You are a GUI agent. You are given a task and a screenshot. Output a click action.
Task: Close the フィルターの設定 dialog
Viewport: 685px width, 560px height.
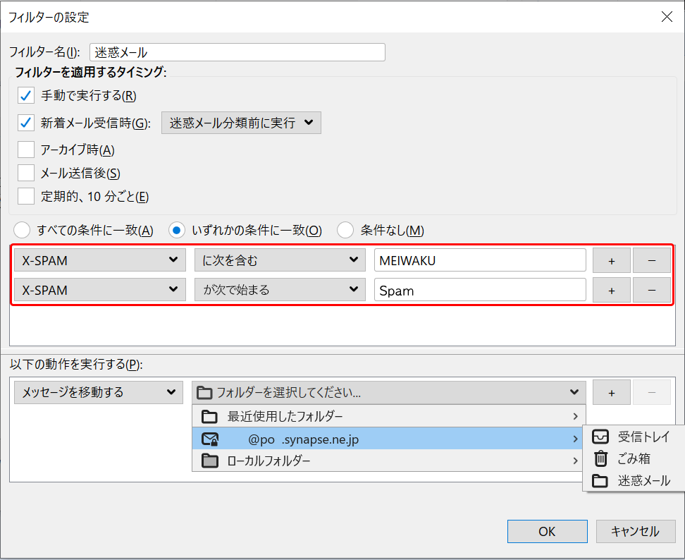click(667, 17)
